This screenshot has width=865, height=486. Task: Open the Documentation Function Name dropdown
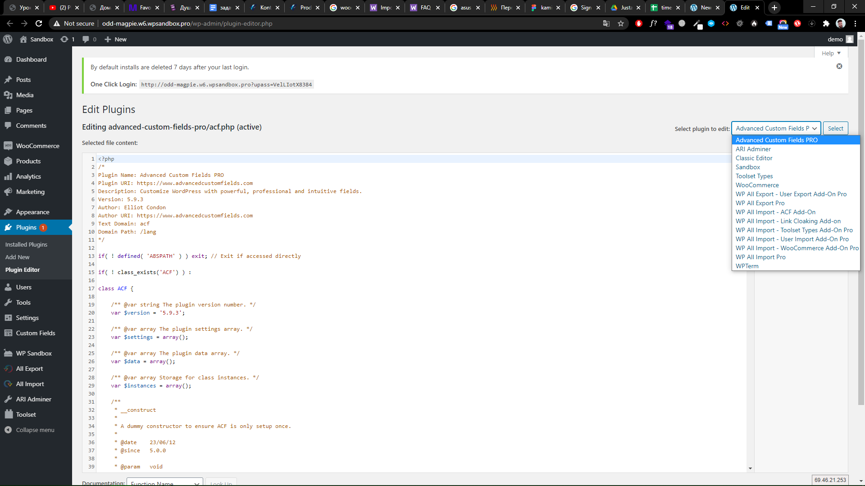(x=164, y=482)
